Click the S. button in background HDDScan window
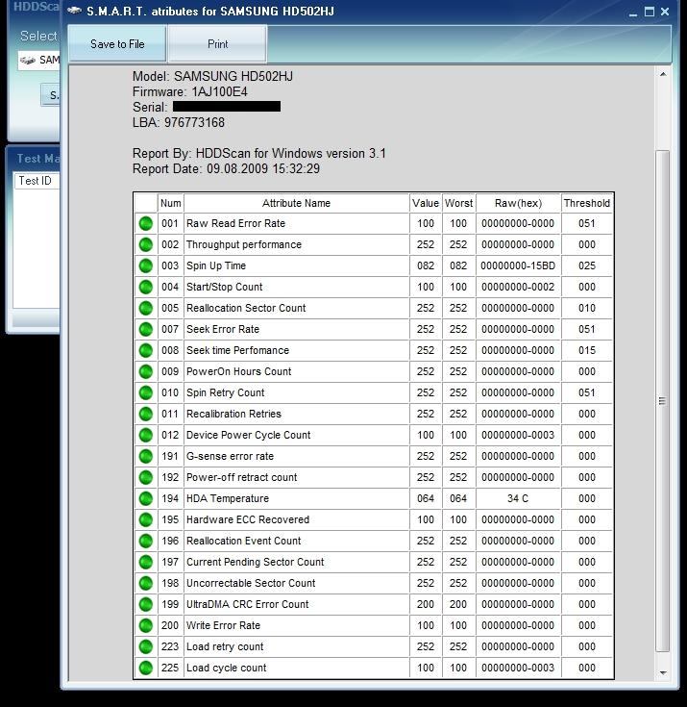Screen dimensions: 687x707 [x=51, y=95]
